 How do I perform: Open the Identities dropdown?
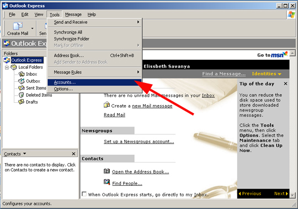(x=267, y=74)
